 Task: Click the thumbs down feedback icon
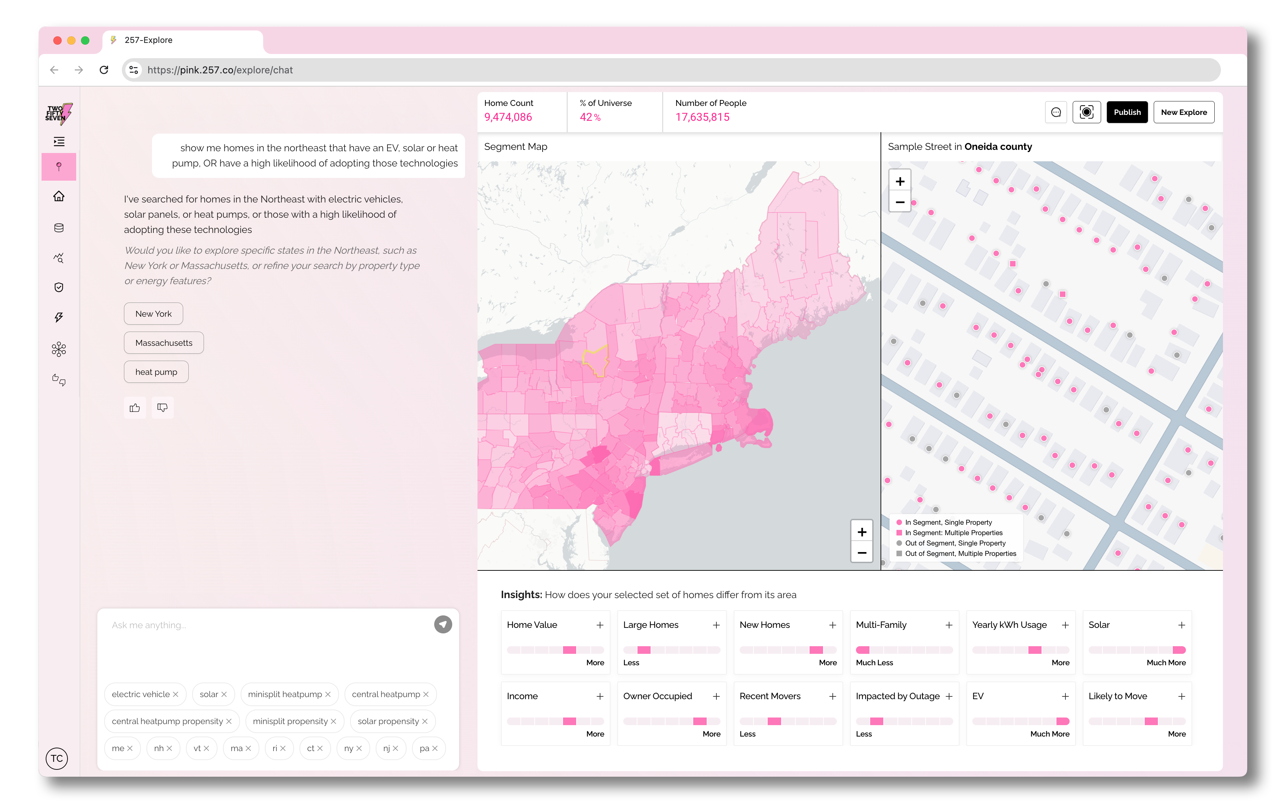162,408
